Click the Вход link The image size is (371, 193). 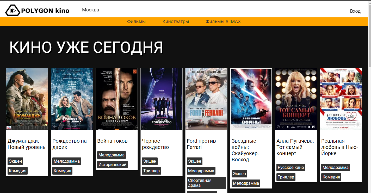[x=355, y=11]
